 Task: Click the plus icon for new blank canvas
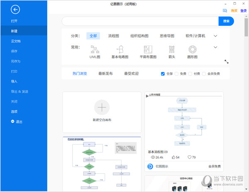[x=102, y=107]
